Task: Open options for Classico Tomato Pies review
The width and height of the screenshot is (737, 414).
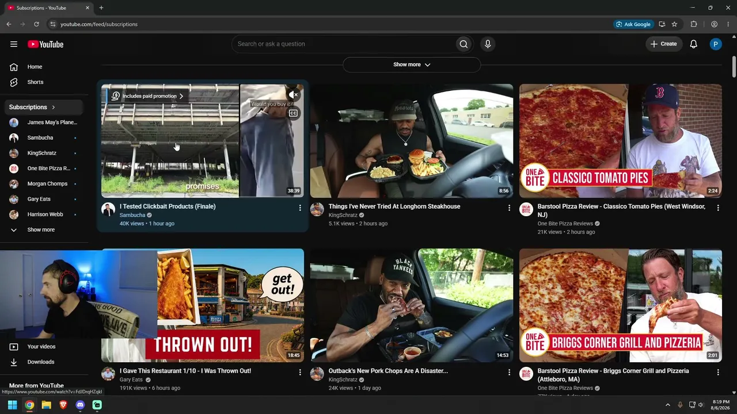Action: coord(718,208)
